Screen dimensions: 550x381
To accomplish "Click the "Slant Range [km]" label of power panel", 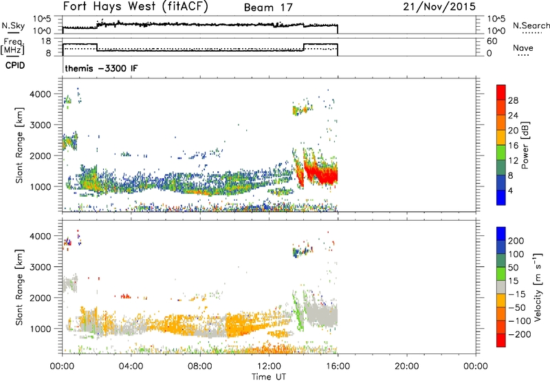I will pyautogui.click(x=19, y=145).
